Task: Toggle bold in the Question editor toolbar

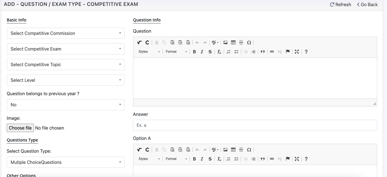Action: tap(194, 52)
